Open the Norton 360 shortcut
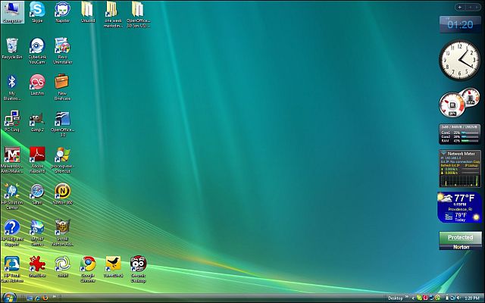The height and width of the screenshot is (303, 485). pyautogui.click(x=62, y=194)
